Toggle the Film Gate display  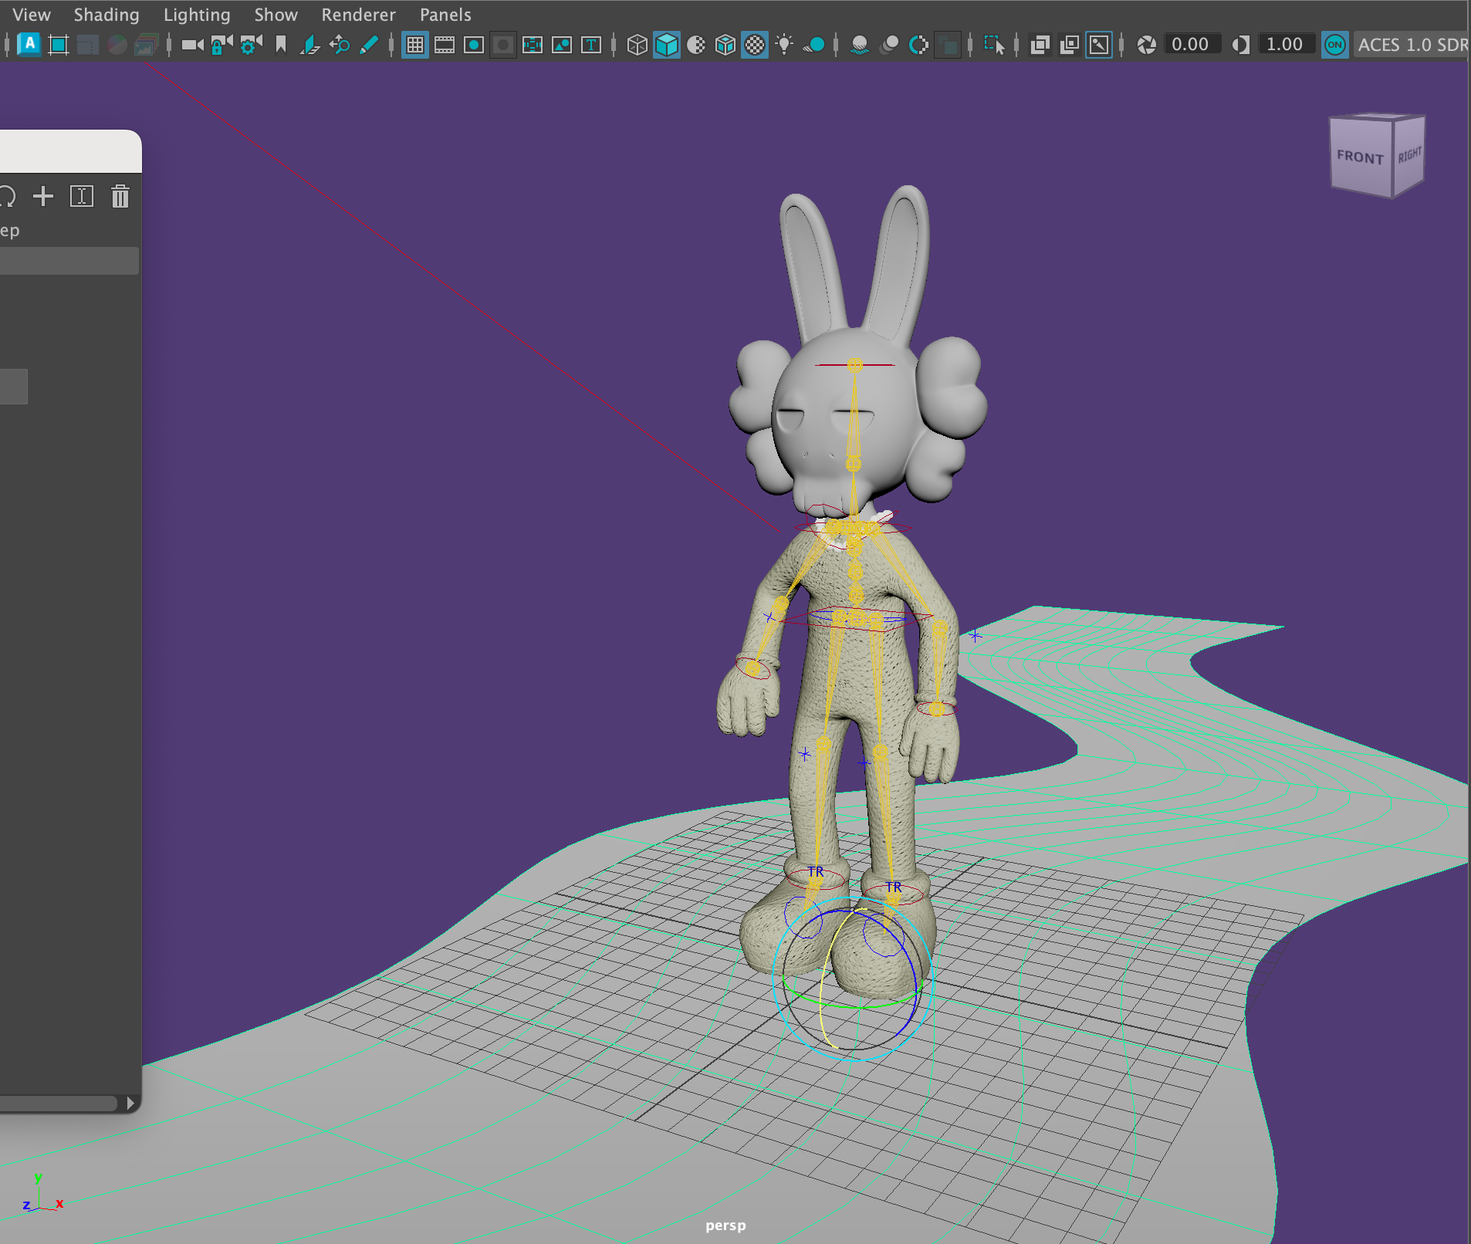[x=445, y=45]
